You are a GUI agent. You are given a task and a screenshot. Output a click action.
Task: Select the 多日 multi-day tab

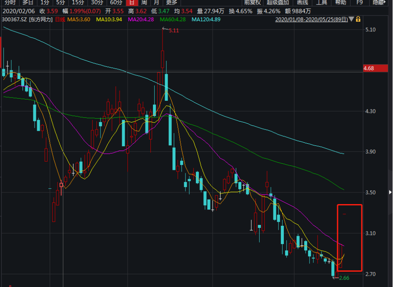pyautogui.click(x=28, y=2)
